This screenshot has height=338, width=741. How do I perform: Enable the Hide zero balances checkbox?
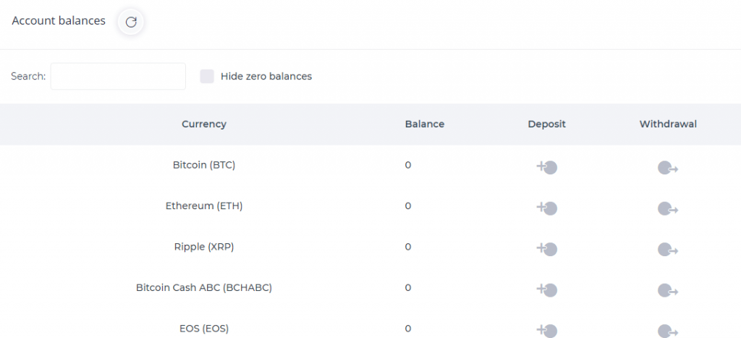tap(207, 76)
